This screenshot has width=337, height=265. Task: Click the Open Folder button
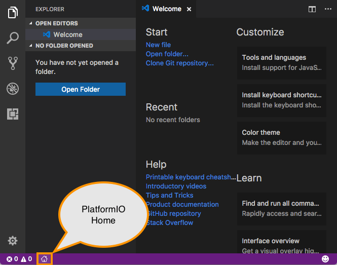tap(81, 90)
